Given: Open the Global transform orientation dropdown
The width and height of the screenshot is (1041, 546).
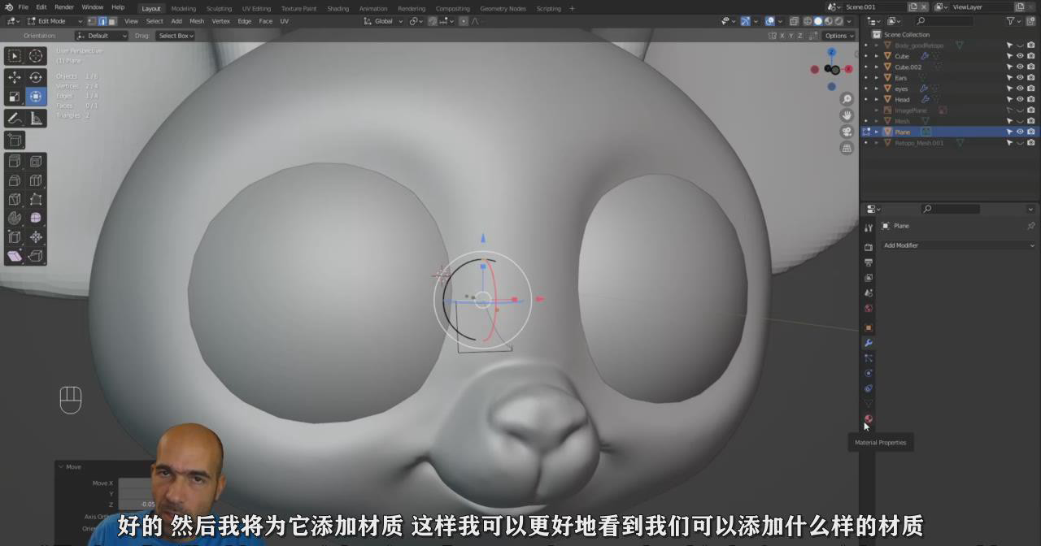Looking at the screenshot, I should [382, 21].
